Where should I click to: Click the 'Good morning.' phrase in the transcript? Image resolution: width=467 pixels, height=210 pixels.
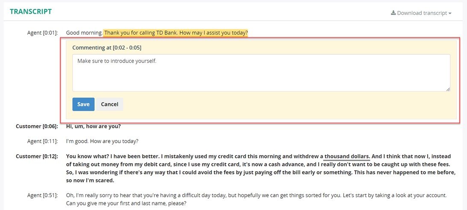(x=84, y=33)
